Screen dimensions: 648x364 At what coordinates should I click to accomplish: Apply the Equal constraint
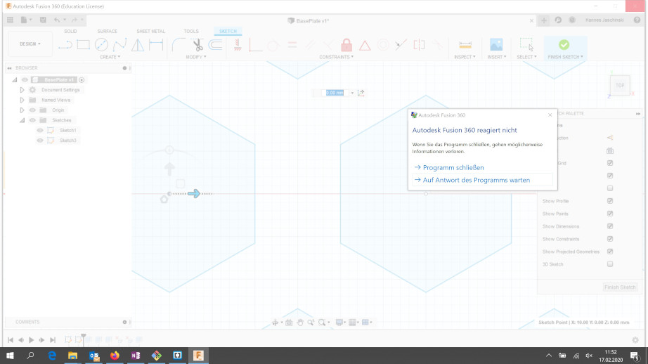(292, 45)
